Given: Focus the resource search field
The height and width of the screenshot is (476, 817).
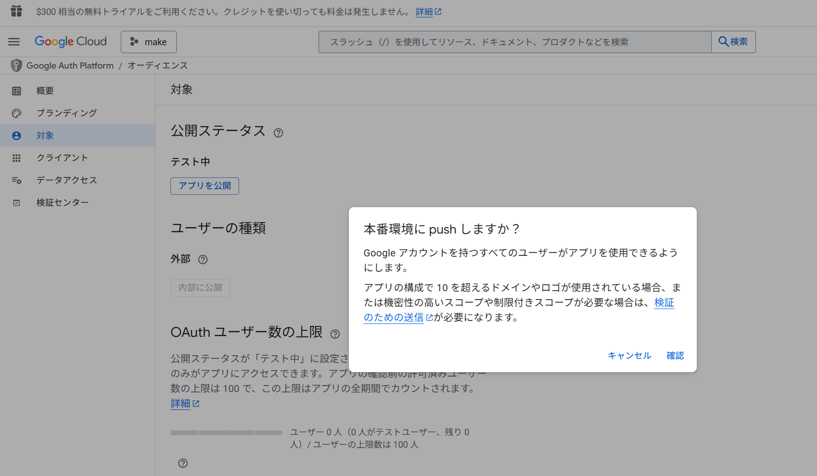Looking at the screenshot, I should pyautogui.click(x=515, y=42).
